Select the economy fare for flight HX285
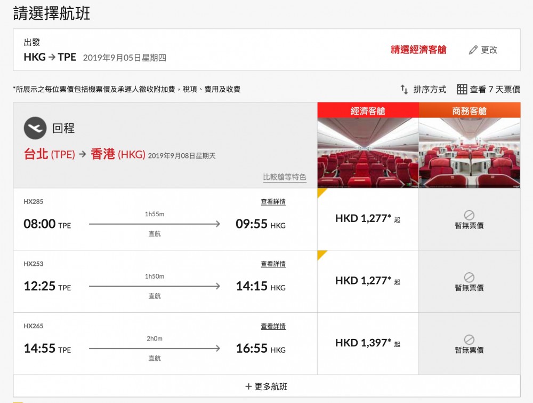533x403 pixels. coord(368,218)
